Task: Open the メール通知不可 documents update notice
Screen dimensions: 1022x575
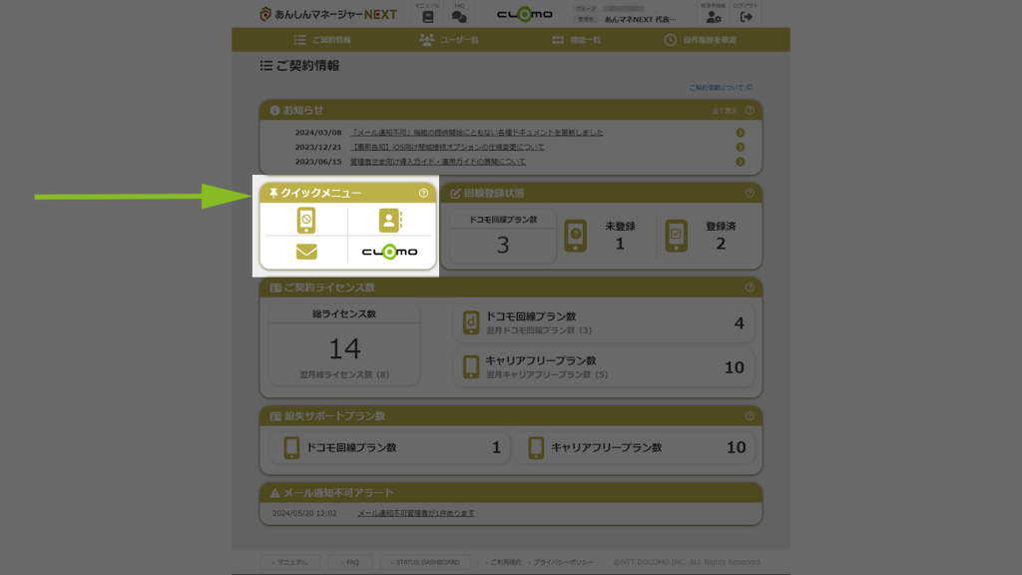Action: [x=476, y=133]
